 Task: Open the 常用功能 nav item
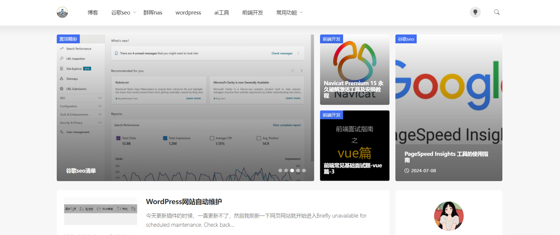(287, 13)
